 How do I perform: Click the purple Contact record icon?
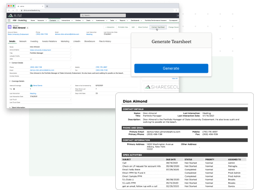10,27
